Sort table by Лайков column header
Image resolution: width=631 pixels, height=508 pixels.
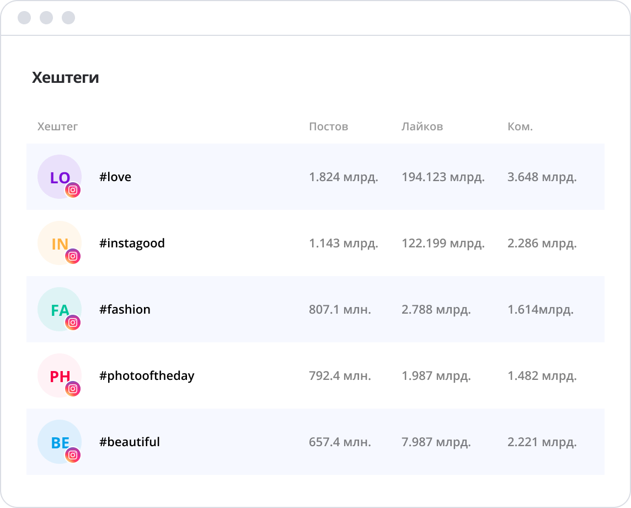click(422, 126)
